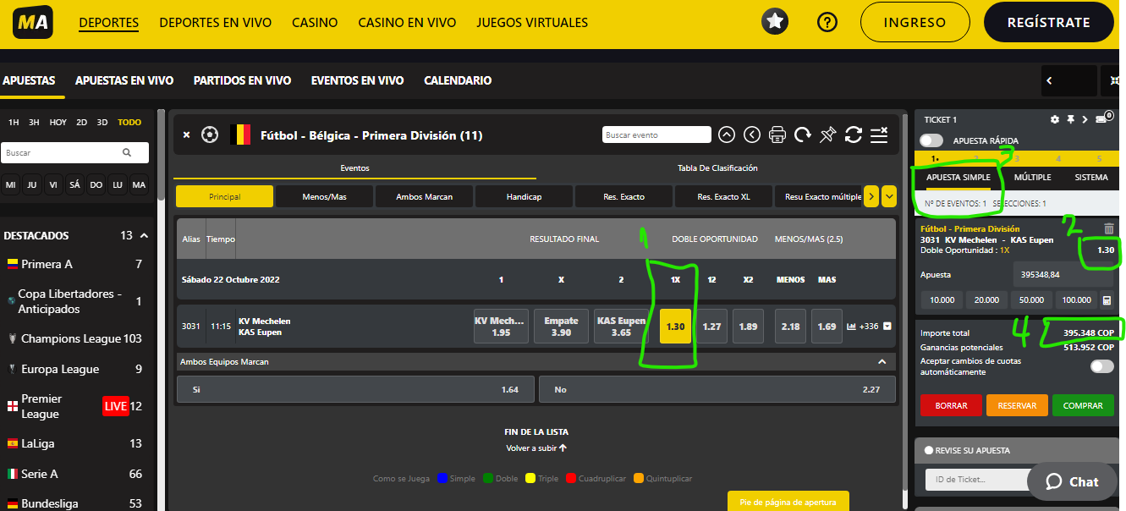Screen dimensions: 1126x511
Task: Open Deportes main menu
Action: click(109, 23)
